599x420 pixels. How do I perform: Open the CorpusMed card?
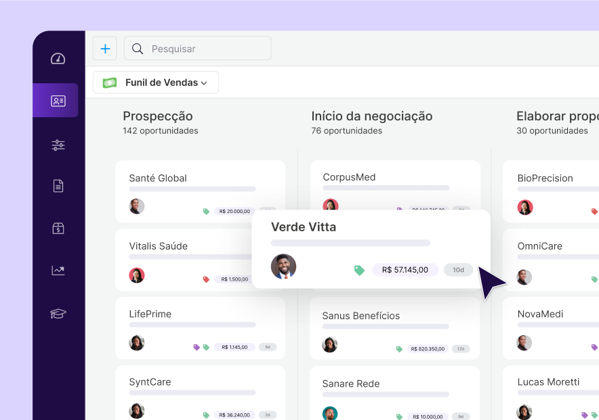[396, 185]
